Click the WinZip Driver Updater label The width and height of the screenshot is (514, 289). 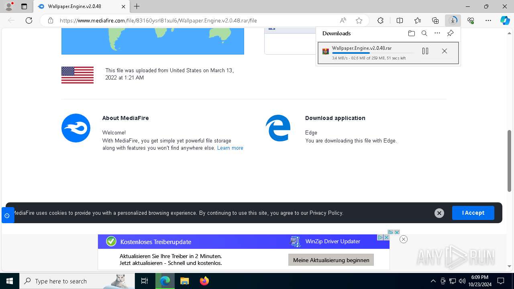333,241
